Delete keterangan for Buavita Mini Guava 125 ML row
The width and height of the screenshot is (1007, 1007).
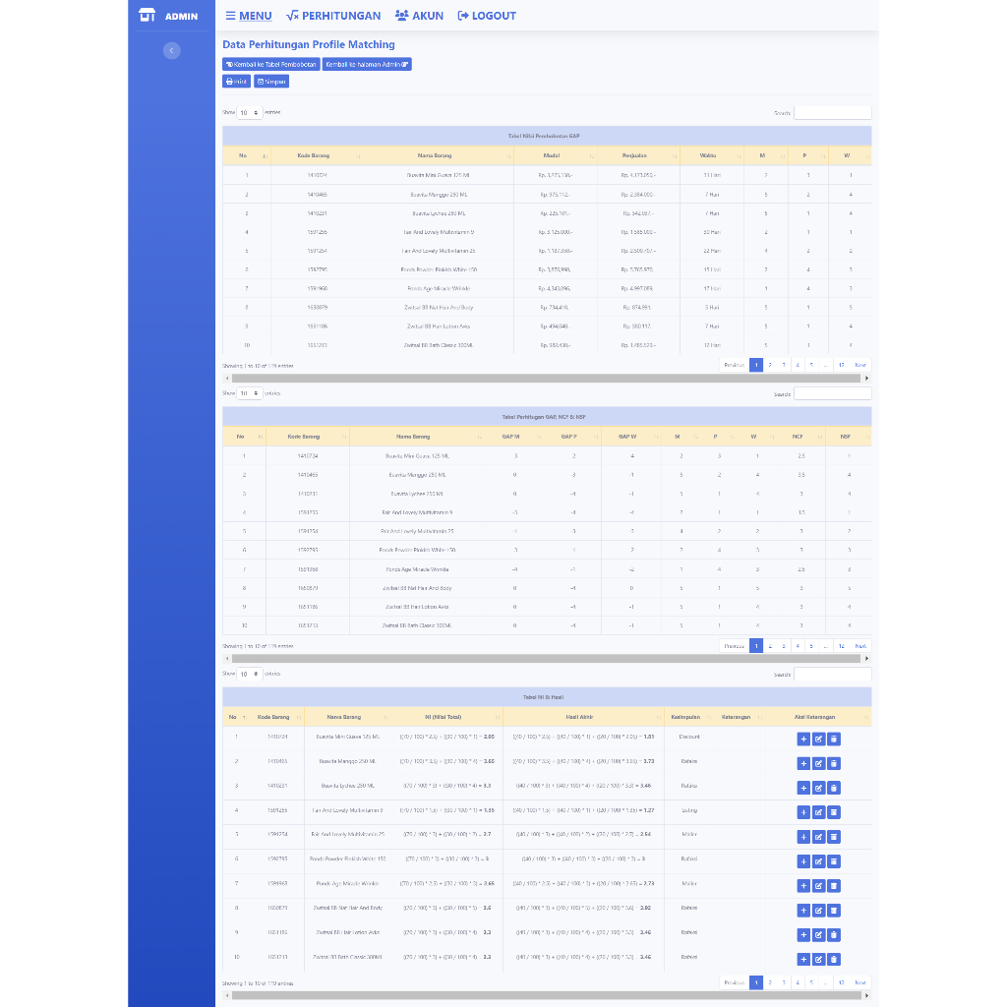point(834,740)
